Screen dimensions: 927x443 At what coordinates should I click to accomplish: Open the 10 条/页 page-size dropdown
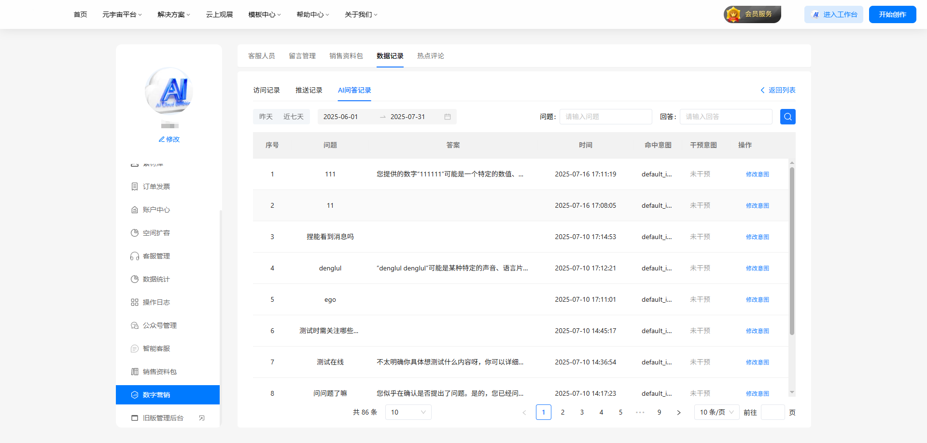[x=716, y=412]
